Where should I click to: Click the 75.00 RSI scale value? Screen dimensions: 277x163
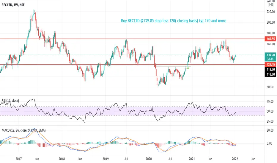270,101
